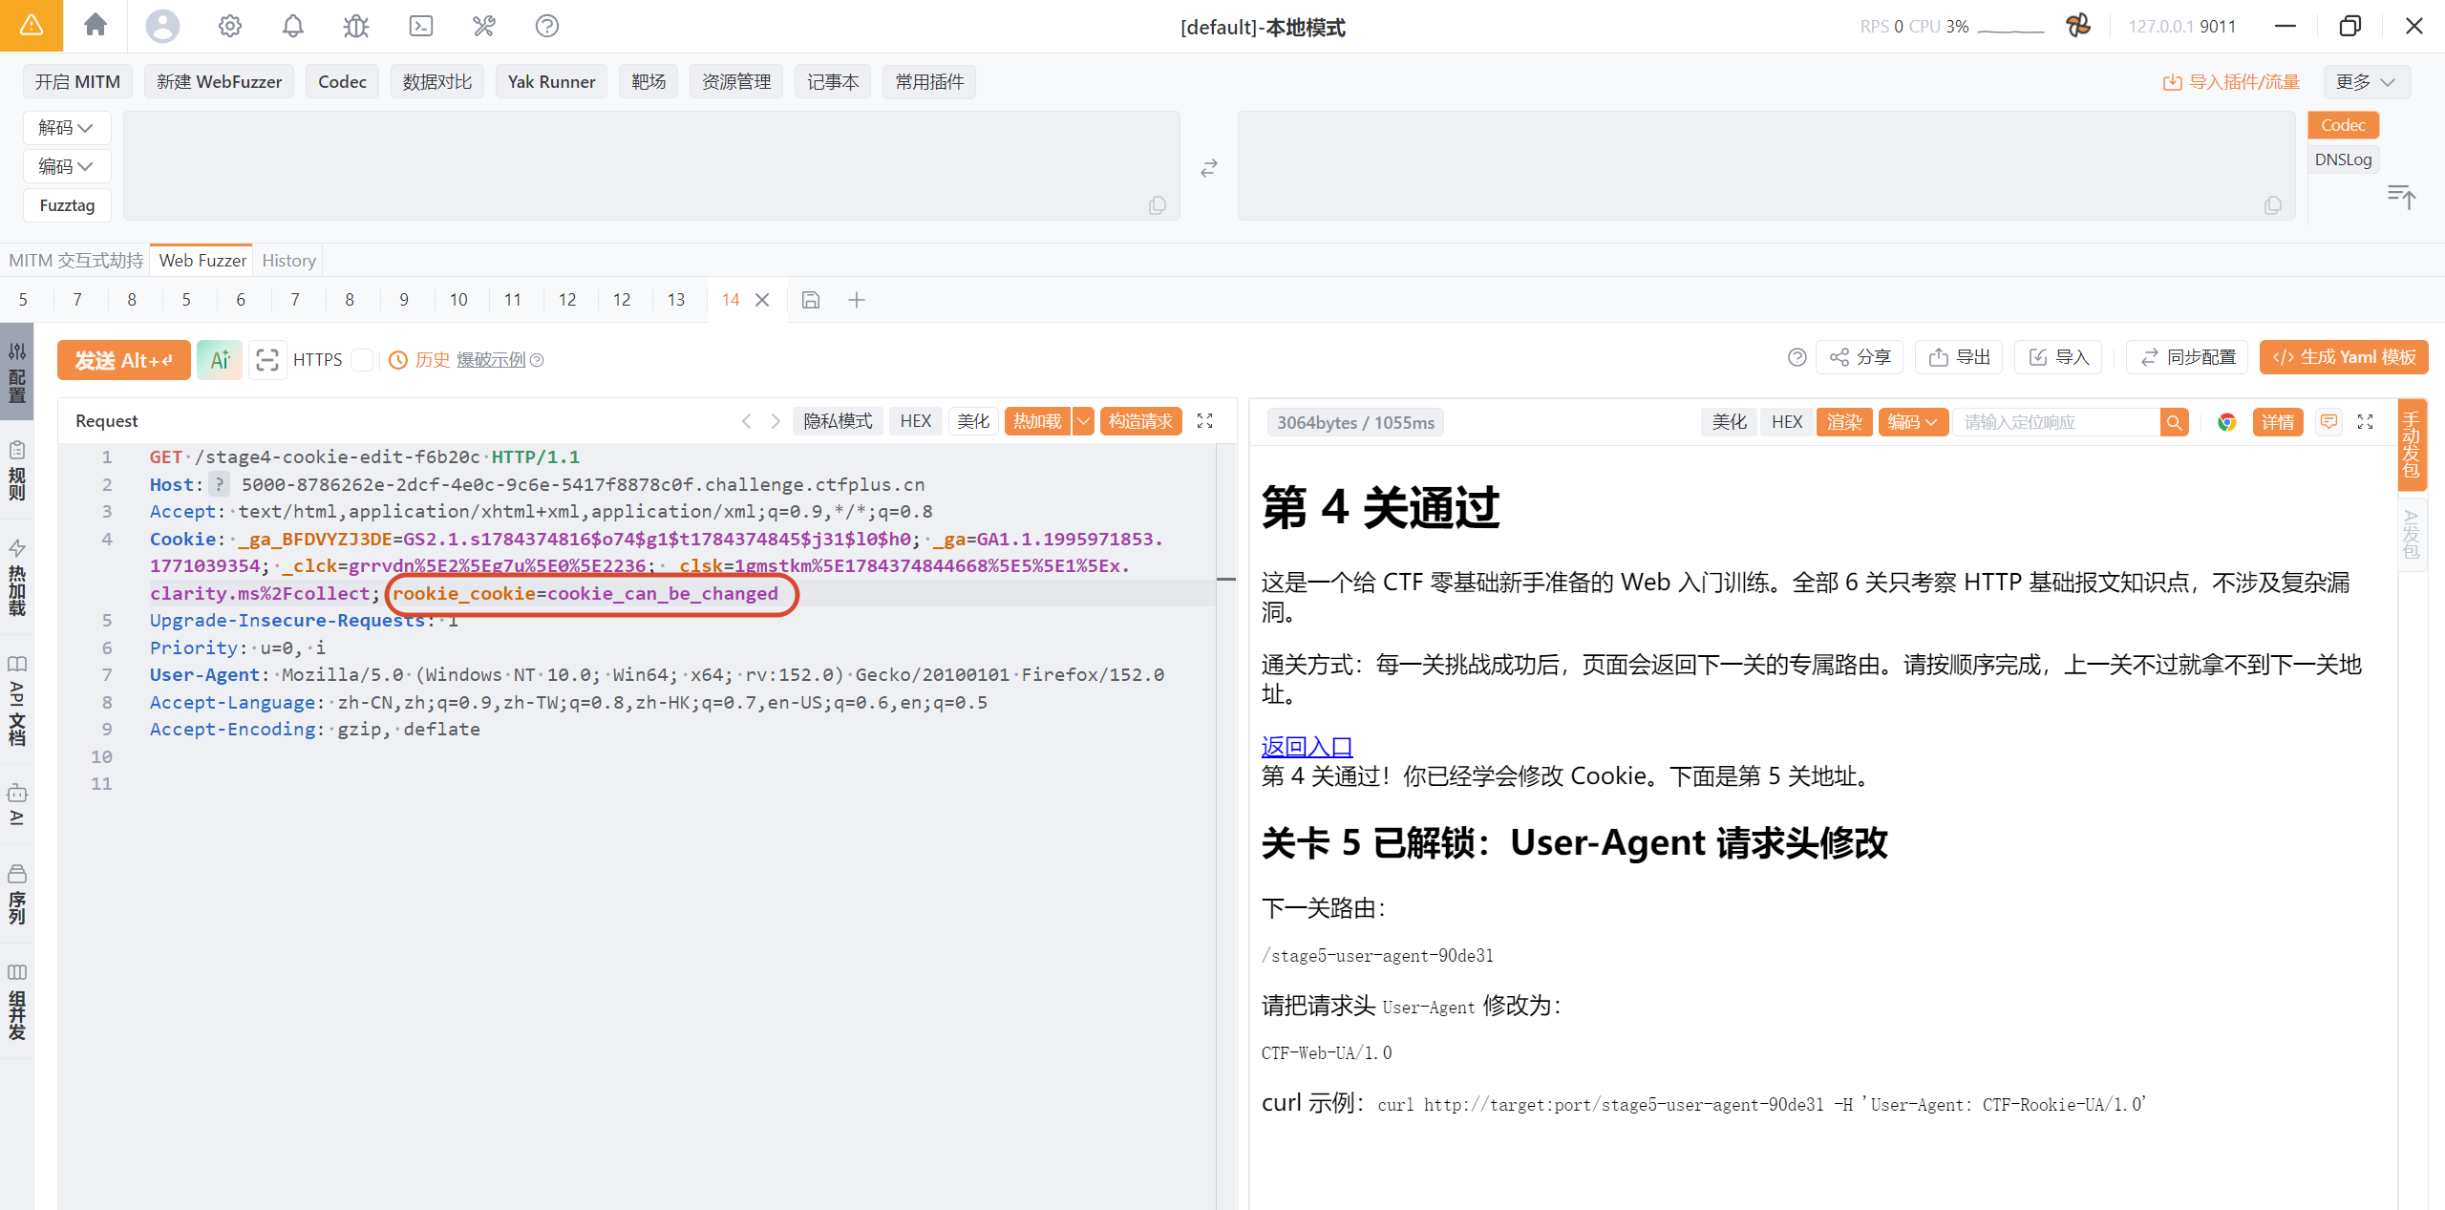Open the settings gear icon
The height and width of the screenshot is (1210, 2445).
(229, 26)
